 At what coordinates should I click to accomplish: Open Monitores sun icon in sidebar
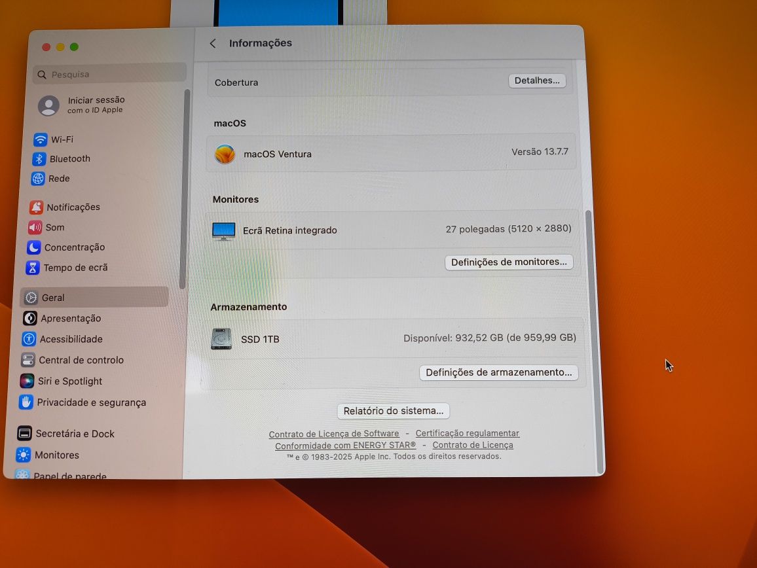tap(23, 455)
